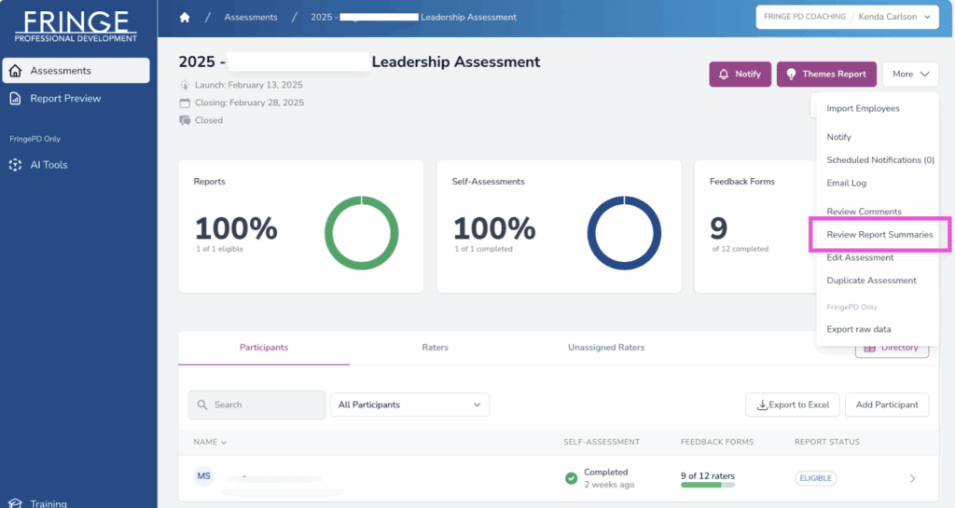
Task: Open the Themes Report lightbulb button
Action: (x=826, y=75)
